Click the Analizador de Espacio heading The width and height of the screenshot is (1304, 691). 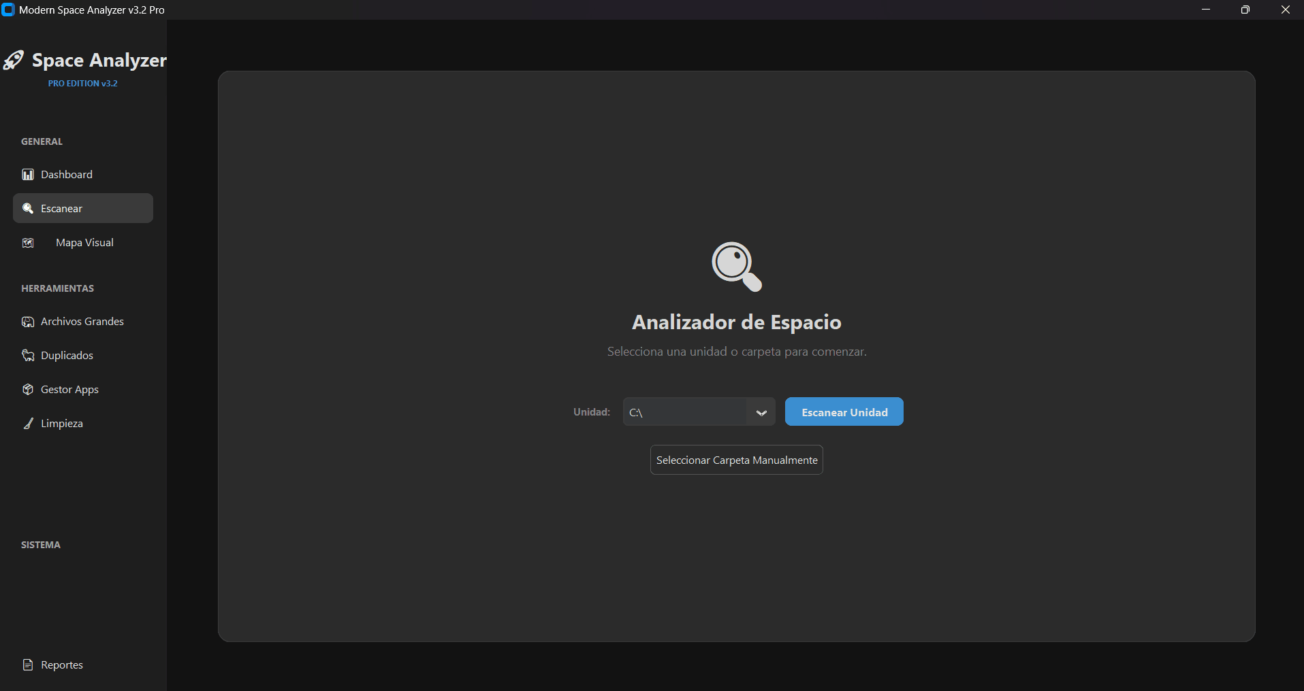pyautogui.click(x=737, y=322)
